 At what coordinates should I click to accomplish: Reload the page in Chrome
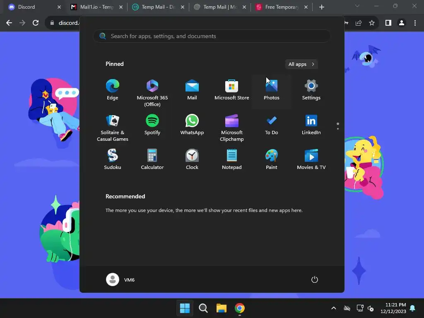(x=36, y=23)
